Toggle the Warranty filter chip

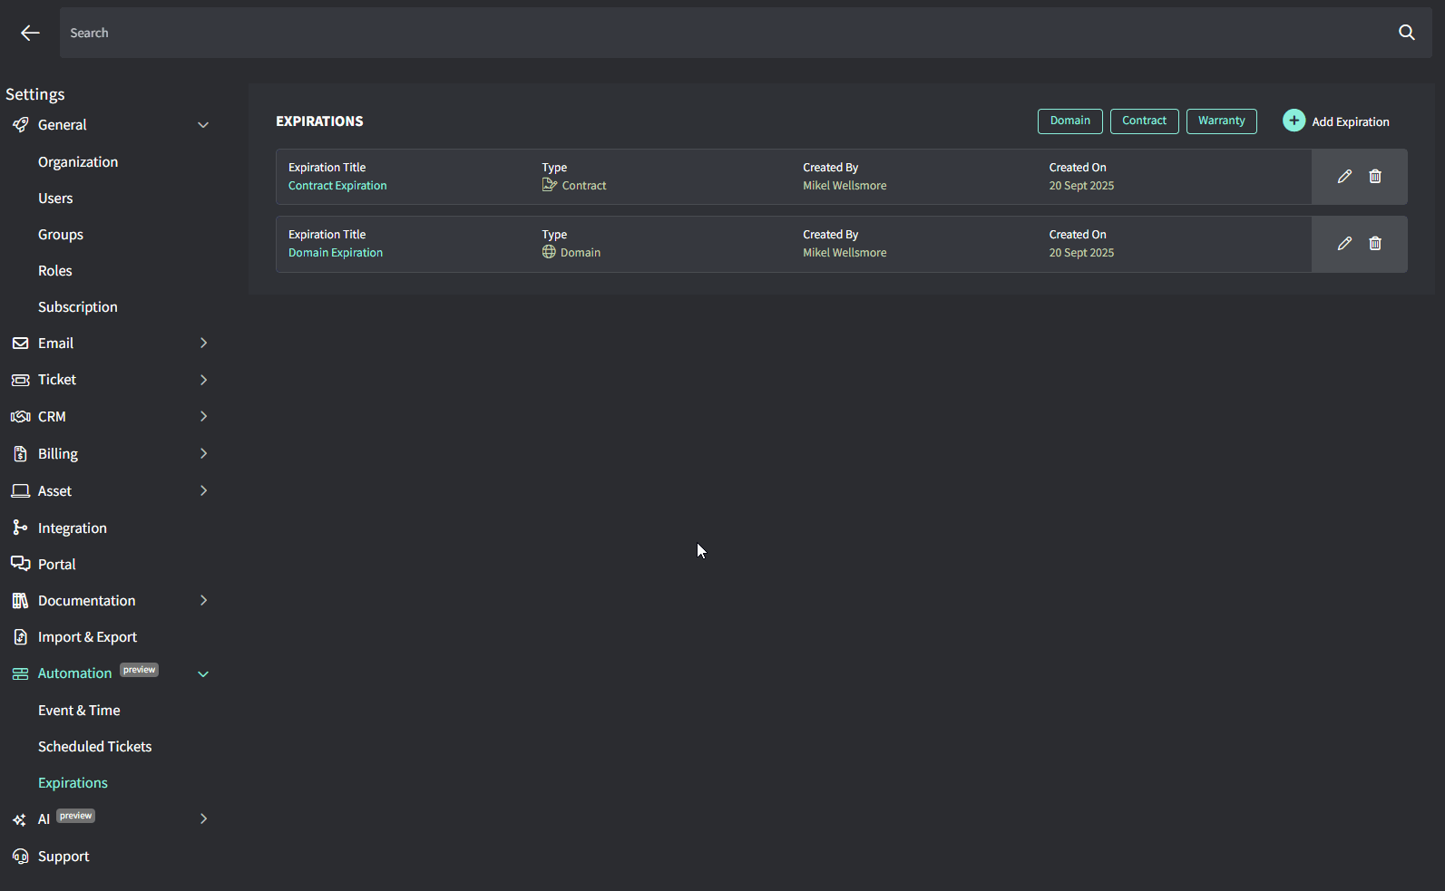1221,121
